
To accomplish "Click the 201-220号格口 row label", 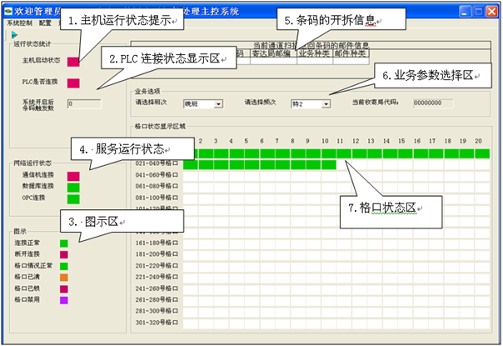I will point(157,266).
